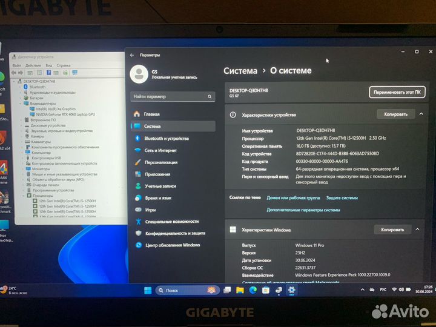The image size is (436, 327).
Task: Open Действие menu in Device Manager
Action: 33,65
